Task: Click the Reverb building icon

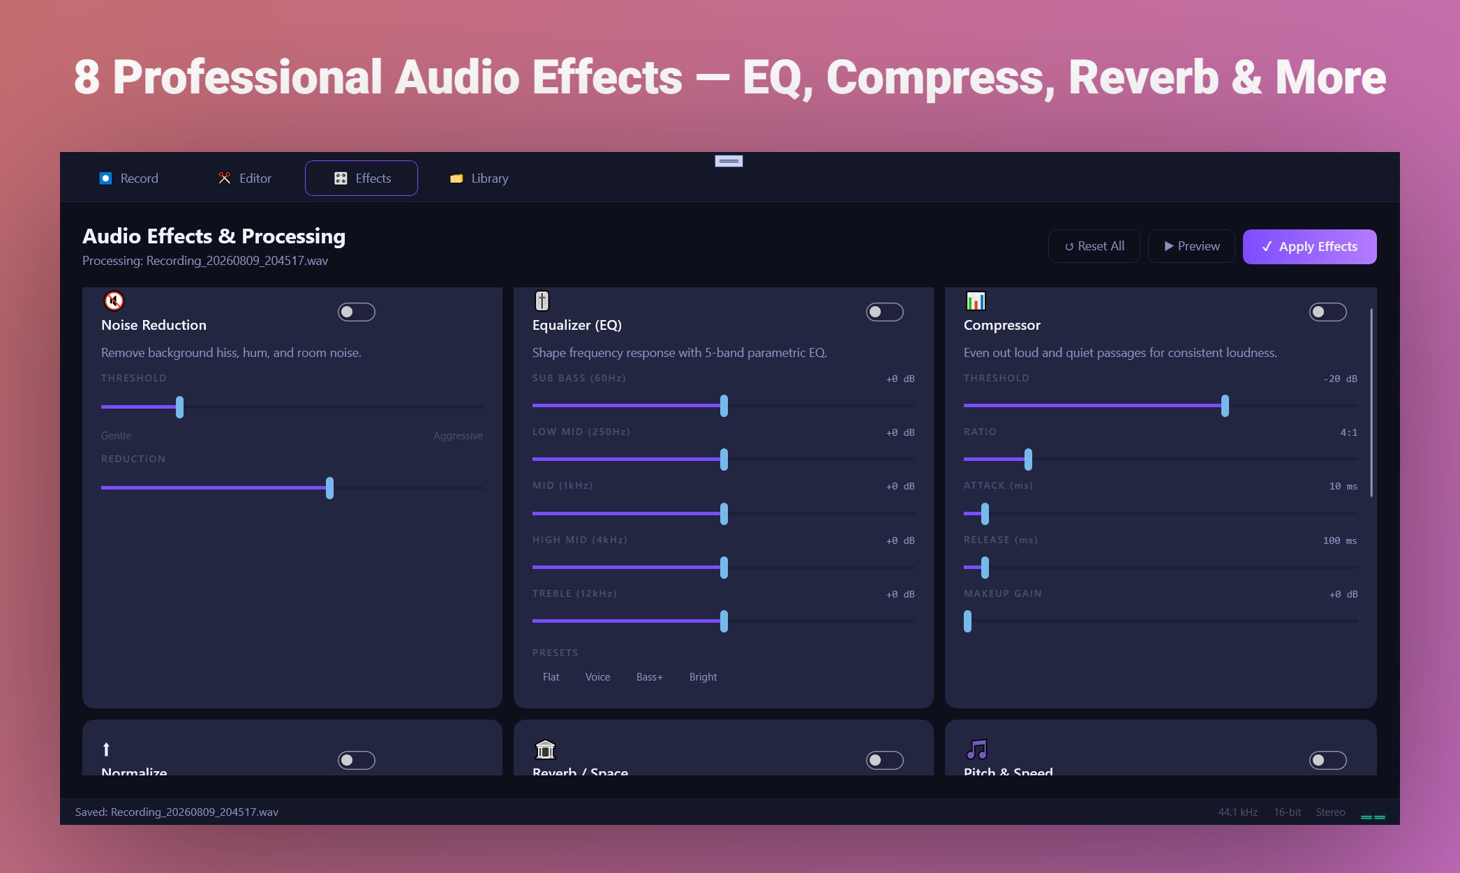Action: pos(545,749)
